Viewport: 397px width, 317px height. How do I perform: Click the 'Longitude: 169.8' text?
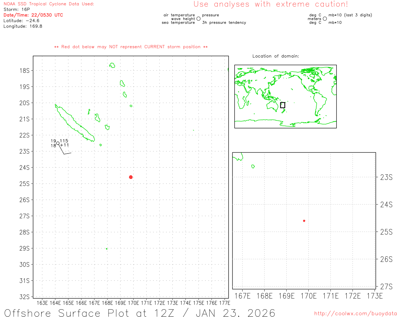pos(23,26)
